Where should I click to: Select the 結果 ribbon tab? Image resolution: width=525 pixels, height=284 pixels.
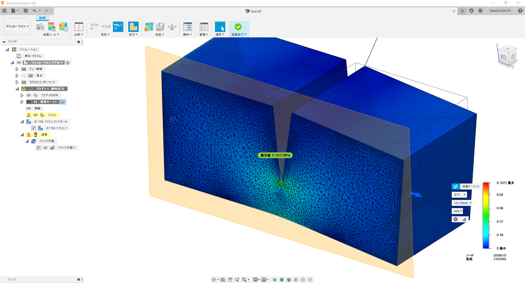pyautogui.click(x=42, y=18)
